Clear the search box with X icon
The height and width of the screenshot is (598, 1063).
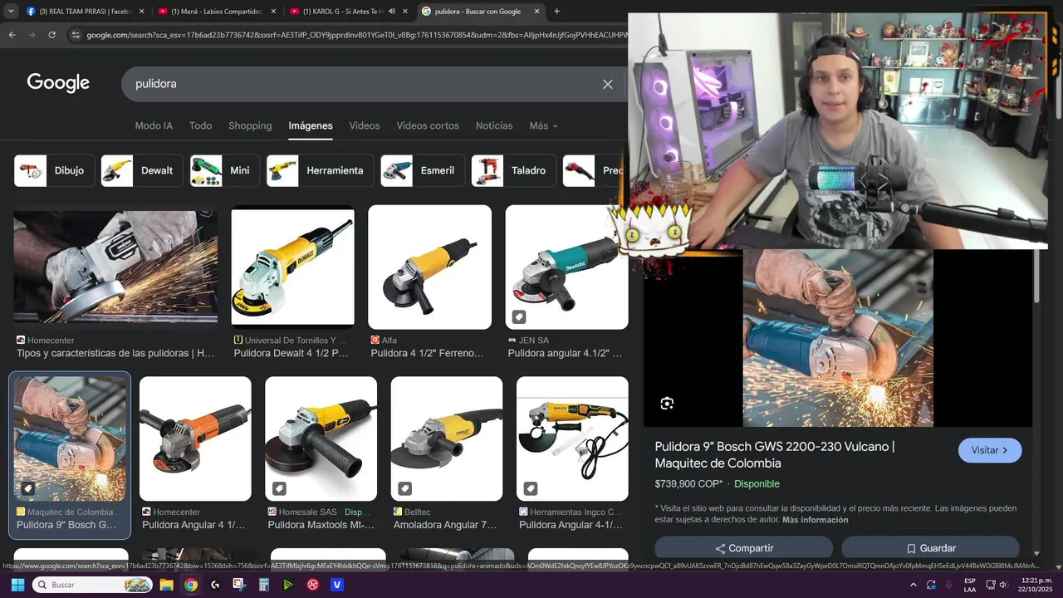pyautogui.click(x=608, y=84)
